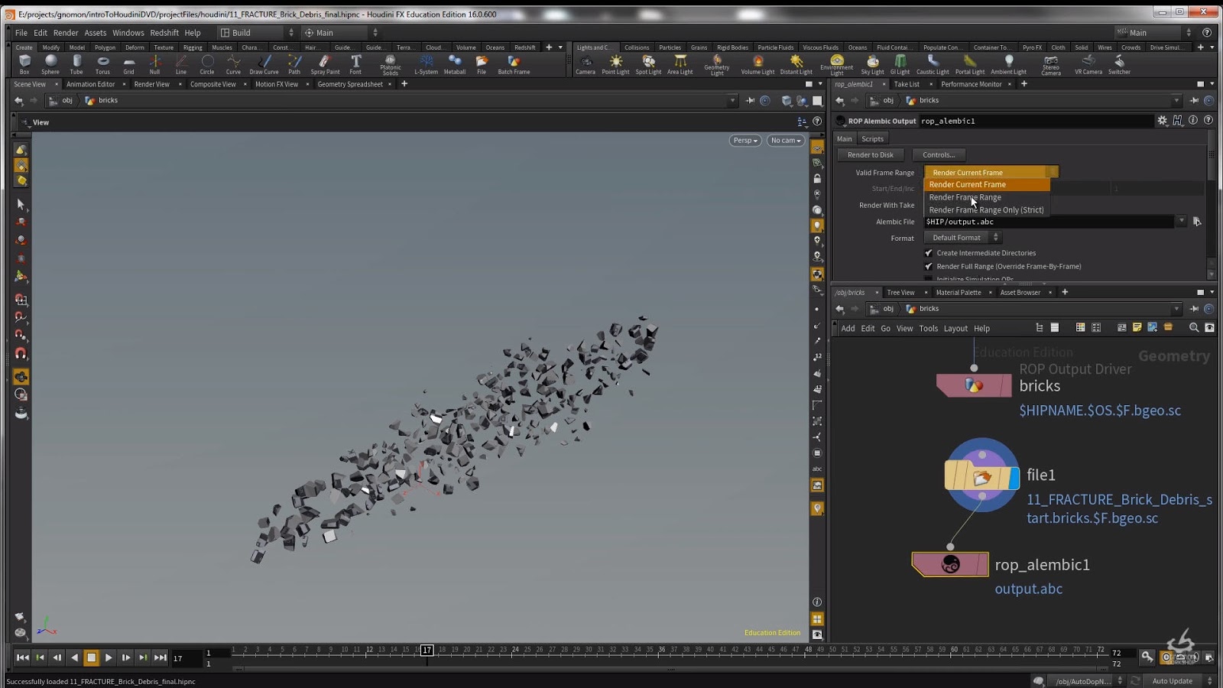Viewport: 1223px width, 688px height.
Task: Choose Render Frame Range Only (Strict)
Action: coord(987,209)
